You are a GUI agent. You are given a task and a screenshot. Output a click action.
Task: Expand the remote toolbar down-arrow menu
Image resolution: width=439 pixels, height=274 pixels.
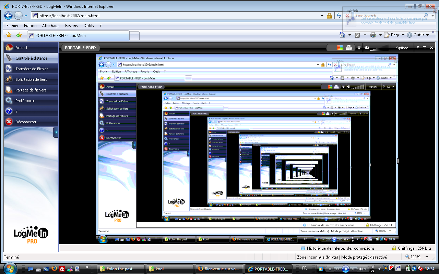[x=359, y=48]
